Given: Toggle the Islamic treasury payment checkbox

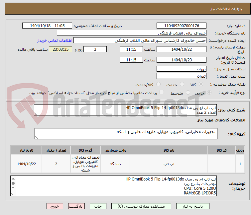Looking at the screenshot, I should click(x=162, y=92).
